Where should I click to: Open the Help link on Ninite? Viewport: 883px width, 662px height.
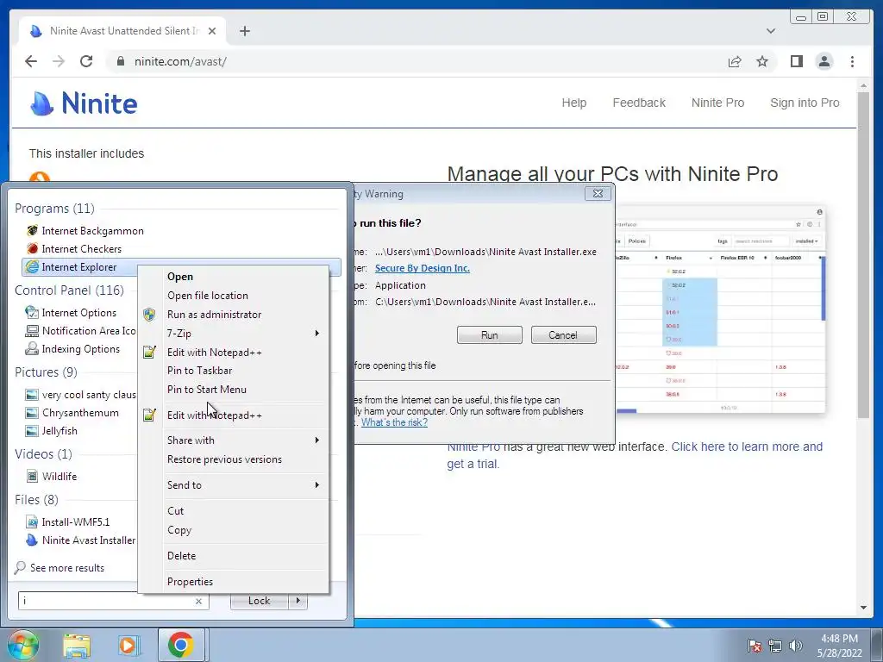pyautogui.click(x=573, y=103)
